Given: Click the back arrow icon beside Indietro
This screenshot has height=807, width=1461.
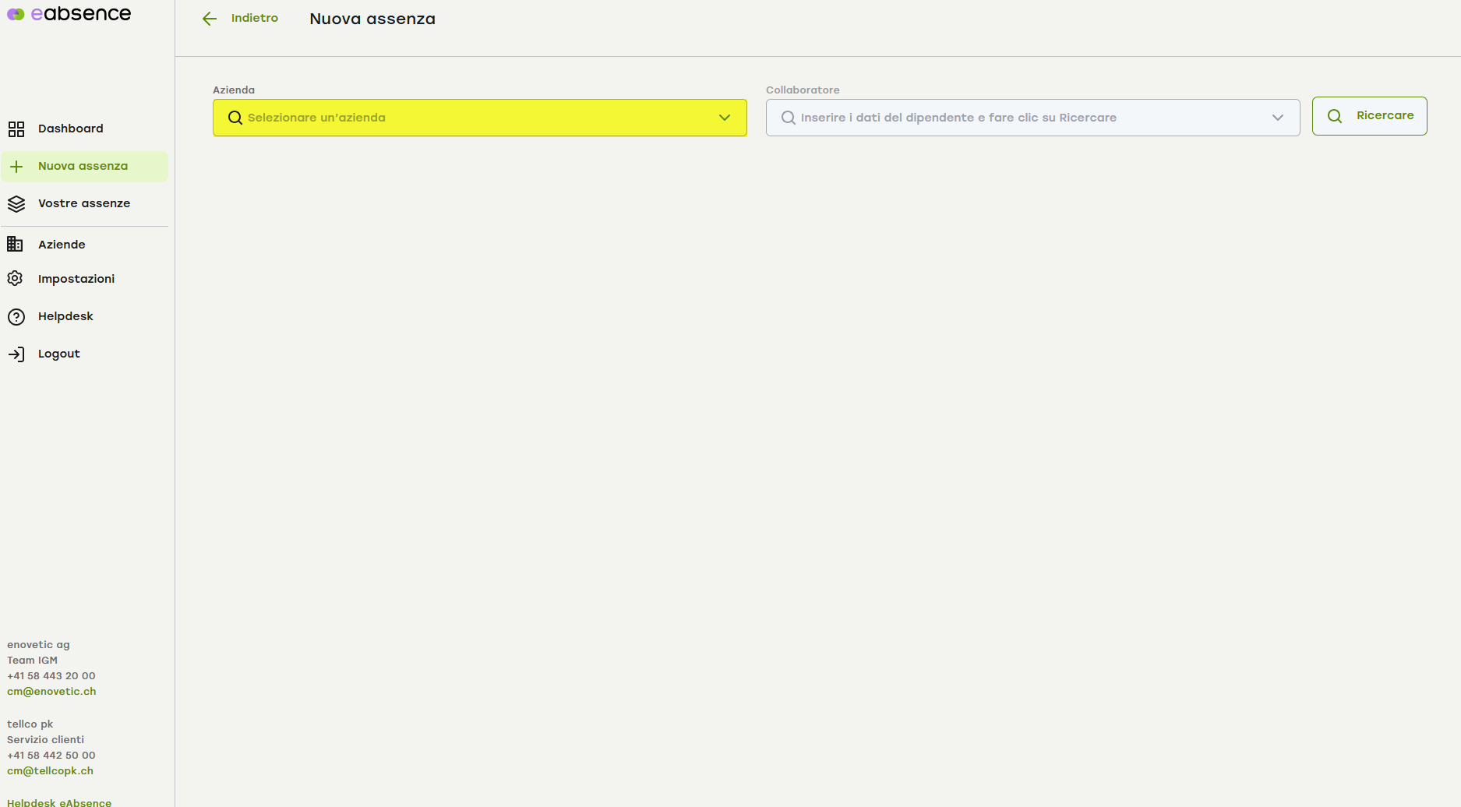Looking at the screenshot, I should (209, 19).
